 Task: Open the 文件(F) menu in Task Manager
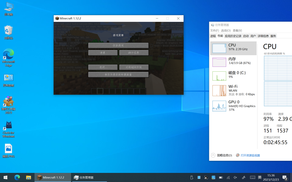tap(214, 30)
